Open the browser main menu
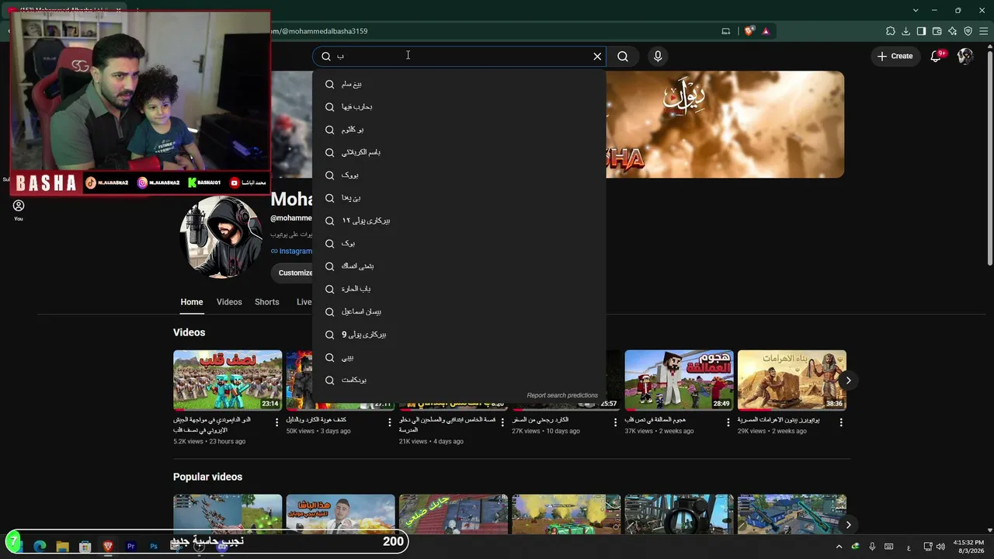The image size is (994, 559). point(984,31)
